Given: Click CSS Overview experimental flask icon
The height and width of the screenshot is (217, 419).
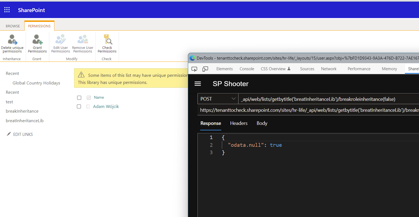Looking at the screenshot, I should (x=289, y=69).
